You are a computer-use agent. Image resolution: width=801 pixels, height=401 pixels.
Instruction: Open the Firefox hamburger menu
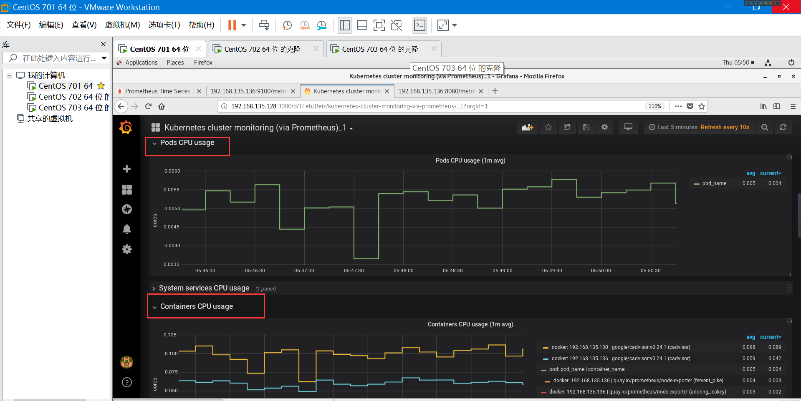(x=793, y=106)
